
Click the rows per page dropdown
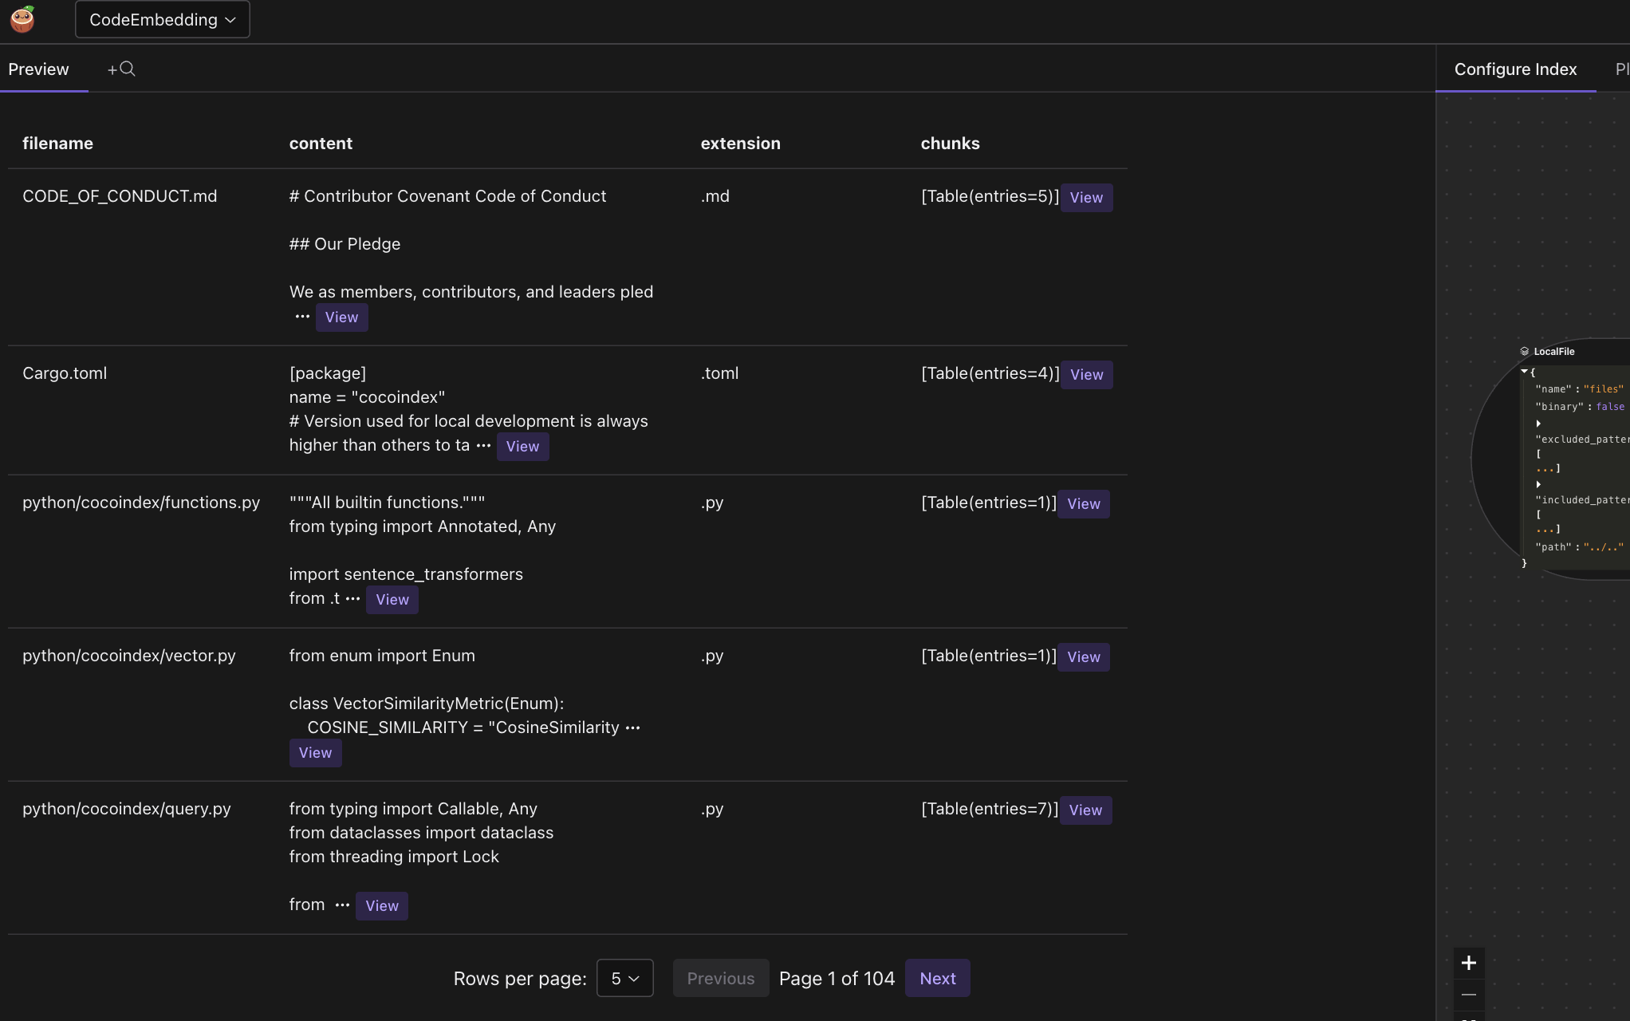click(624, 976)
